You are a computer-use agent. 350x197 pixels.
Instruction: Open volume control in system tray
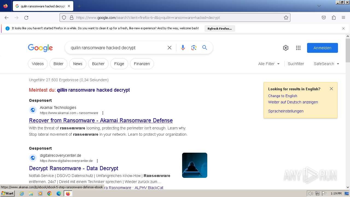coord(311,193)
